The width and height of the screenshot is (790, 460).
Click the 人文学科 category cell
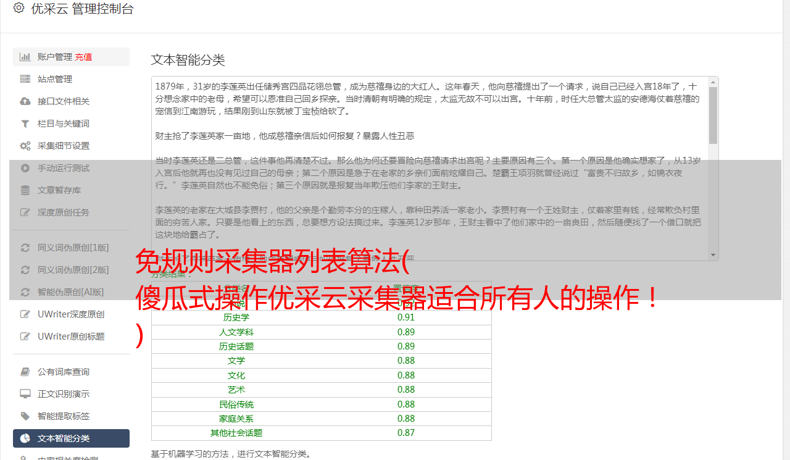tap(236, 332)
